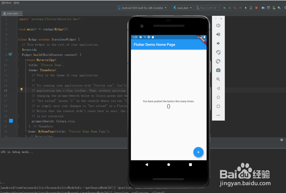The image size is (286, 193).
Task: Click the 'void main() => runApp' code line
Action: click(44, 29)
